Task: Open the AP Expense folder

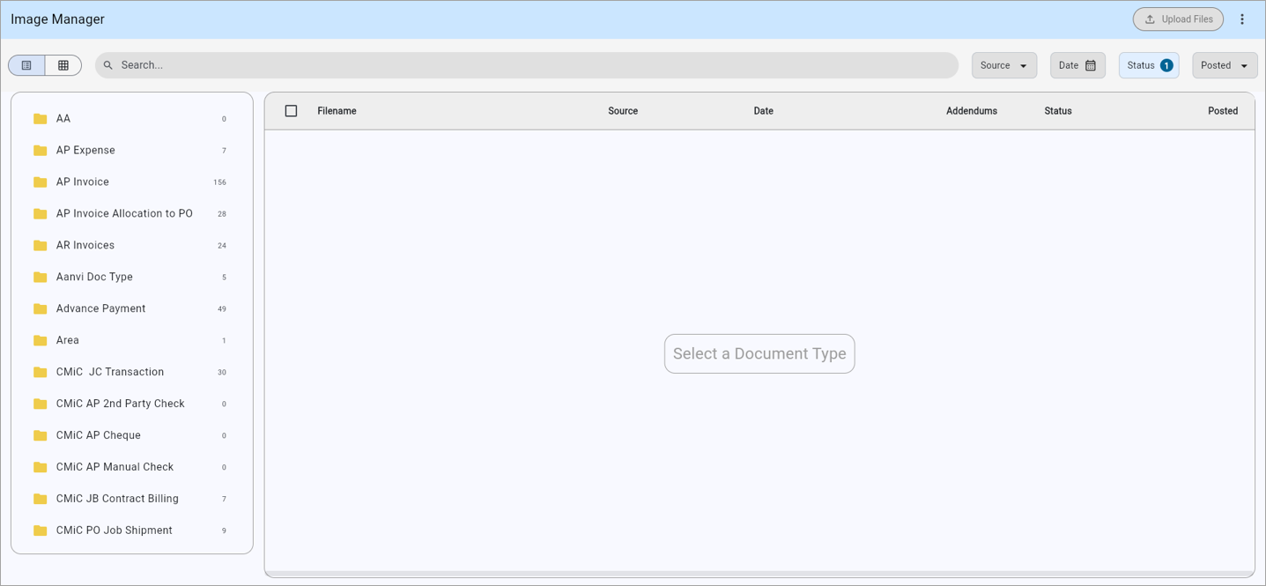Action: point(132,151)
